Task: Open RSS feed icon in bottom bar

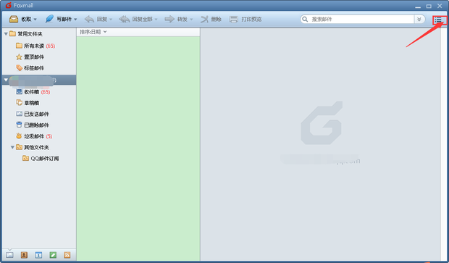Action: [67, 255]
